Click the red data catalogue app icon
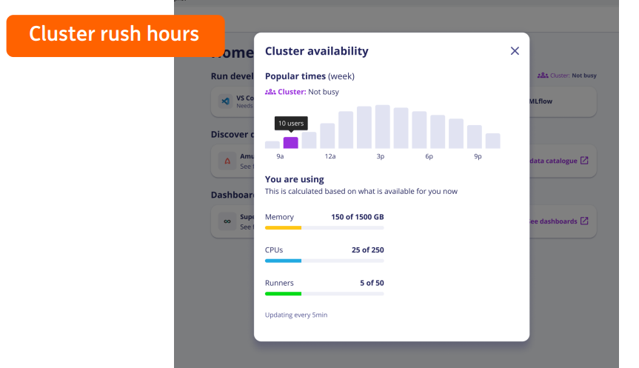 click(x=225, y=160)
